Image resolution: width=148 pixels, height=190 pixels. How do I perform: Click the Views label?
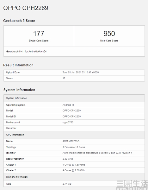click(x=9, y=78)
